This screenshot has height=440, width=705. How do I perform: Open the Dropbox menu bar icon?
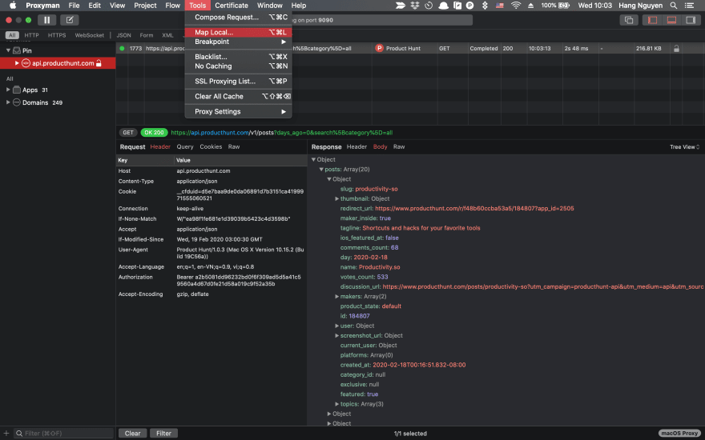414,6
